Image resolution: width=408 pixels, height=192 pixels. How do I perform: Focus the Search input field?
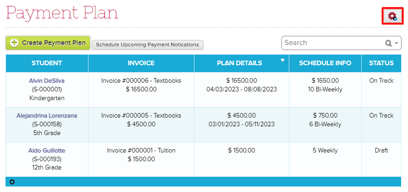pyautogui.click(x=334, y=43)
